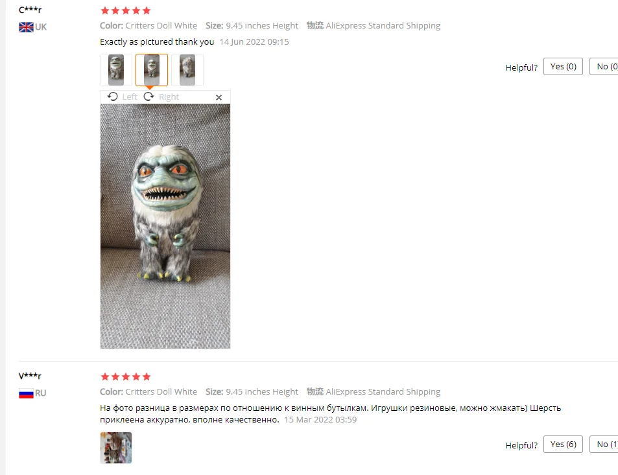Vote Yes (6) on the Russian review
The height and width of the screenshot is (475, 618).
pos(563,445)
